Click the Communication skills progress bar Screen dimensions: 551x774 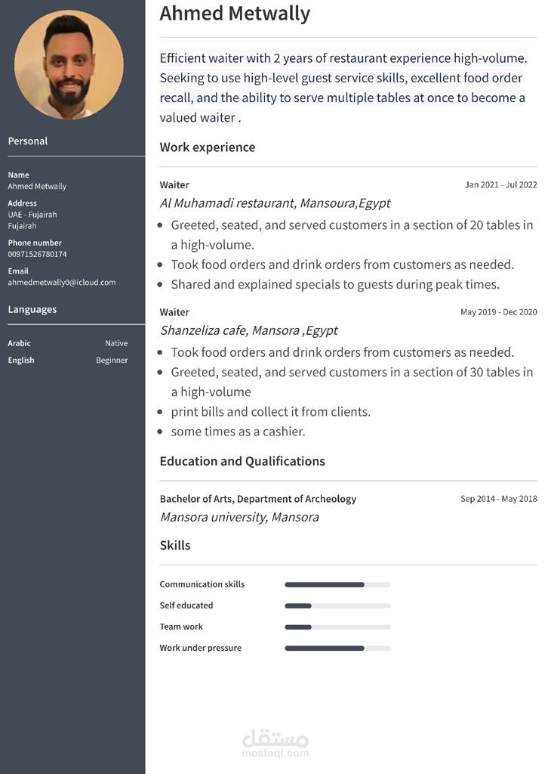click(x=337, y=584)
